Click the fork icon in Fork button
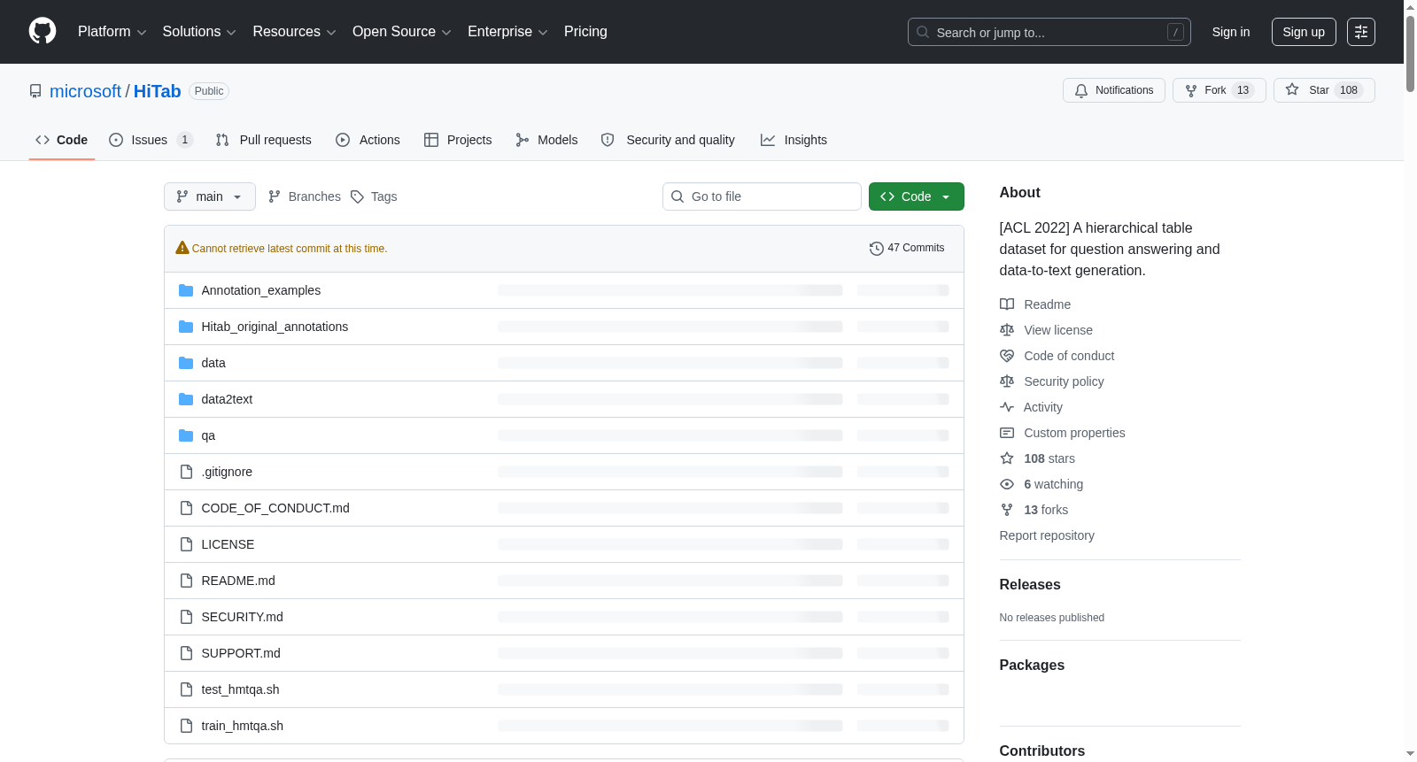This screenshot has height=762, width=1417. coord(1191,90)
